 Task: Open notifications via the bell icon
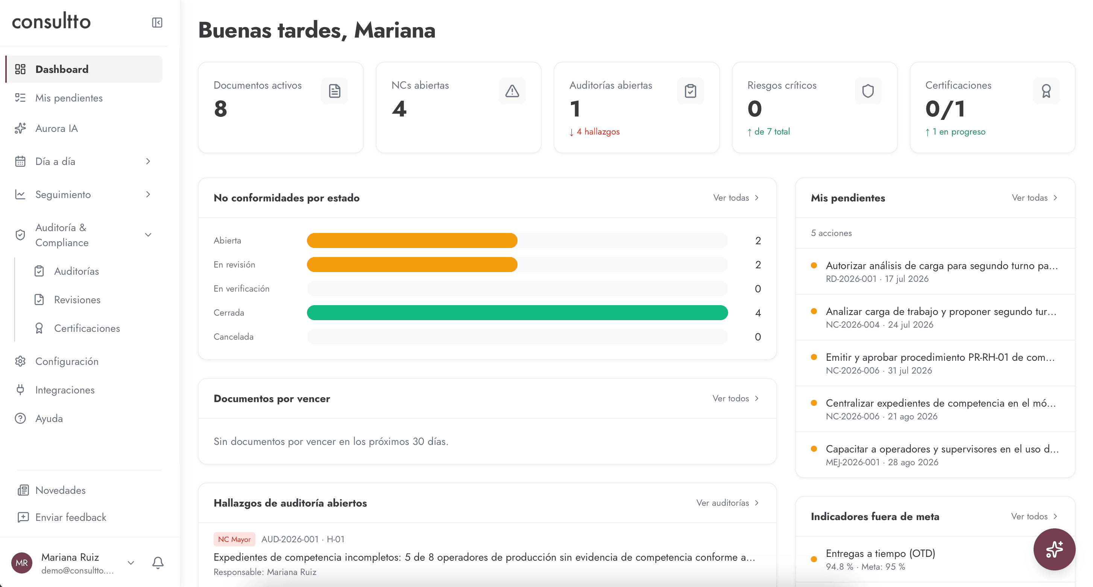click(x=158, y=563)
